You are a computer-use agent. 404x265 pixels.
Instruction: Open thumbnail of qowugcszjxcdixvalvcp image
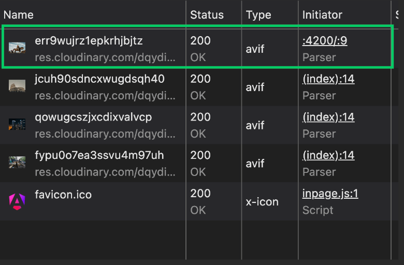(17, 124)
